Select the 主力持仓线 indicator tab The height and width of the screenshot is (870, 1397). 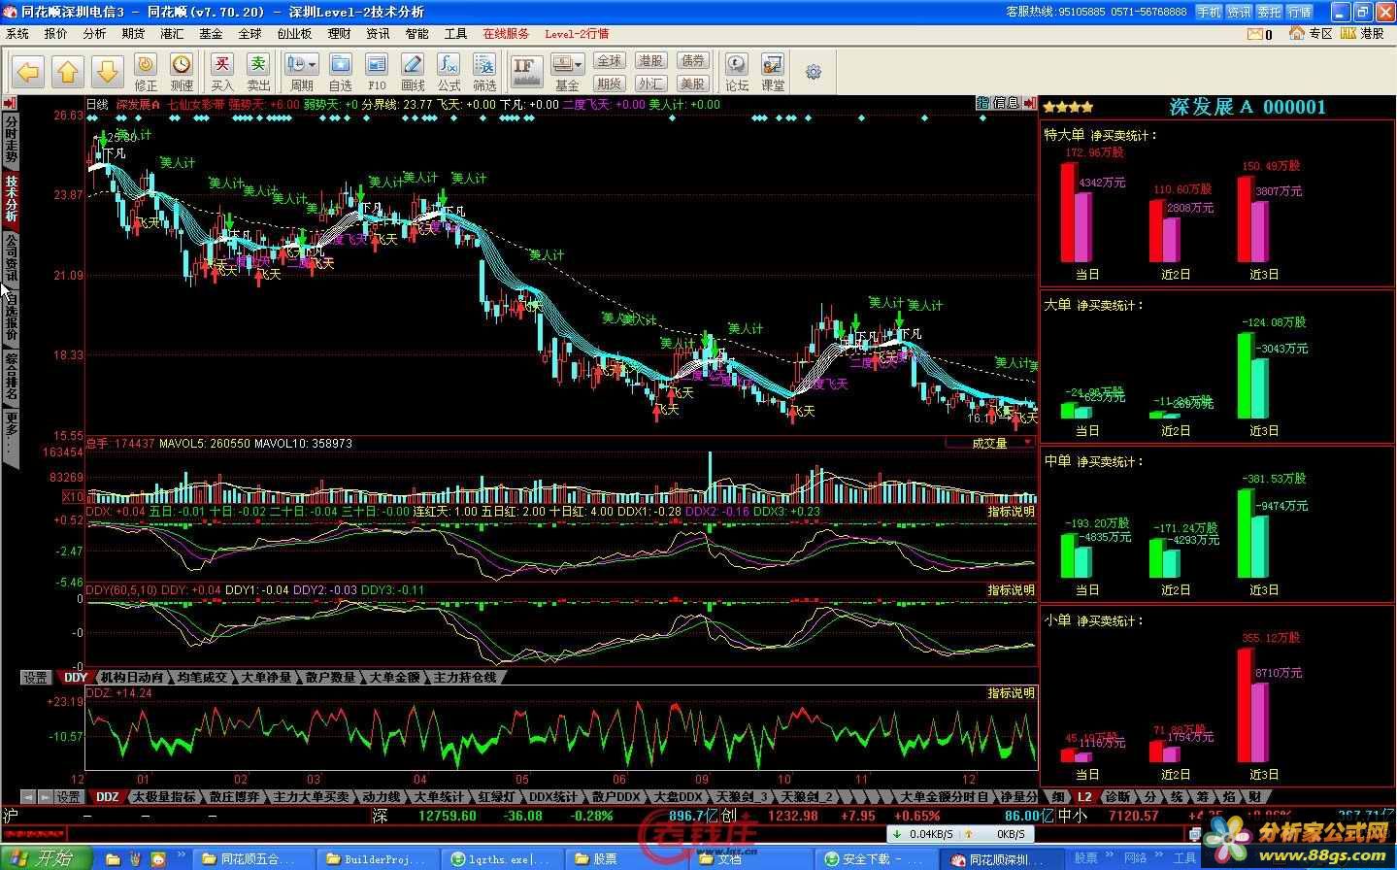(464, 677)
